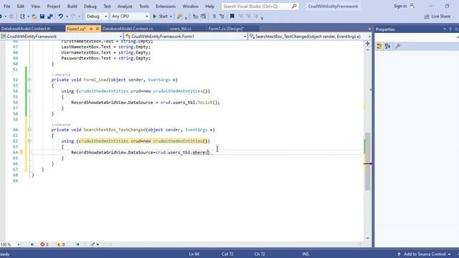This screenshot has height=258, width=459.
Task: Collapse the Form1_Load method at line 52
Action: 29,80
